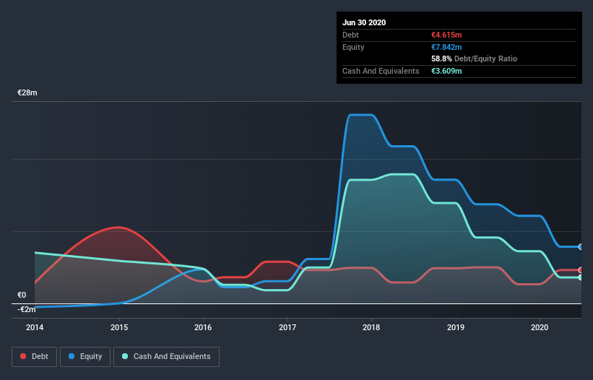Screen dimensions: 593x380
Task: Click the Debt row label in tooltip
Action: pyautogui.click(x=350, y=35)
